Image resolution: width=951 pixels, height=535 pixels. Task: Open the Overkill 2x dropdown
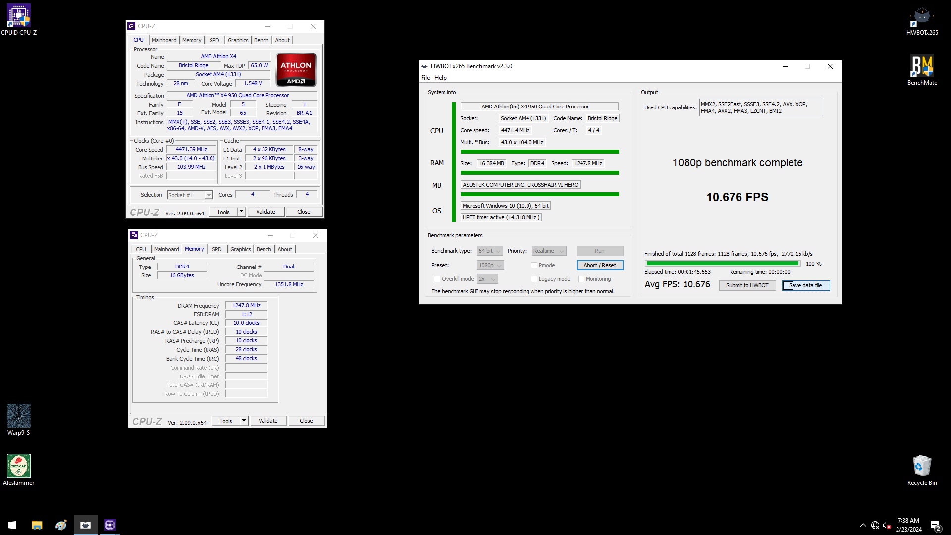487,279
